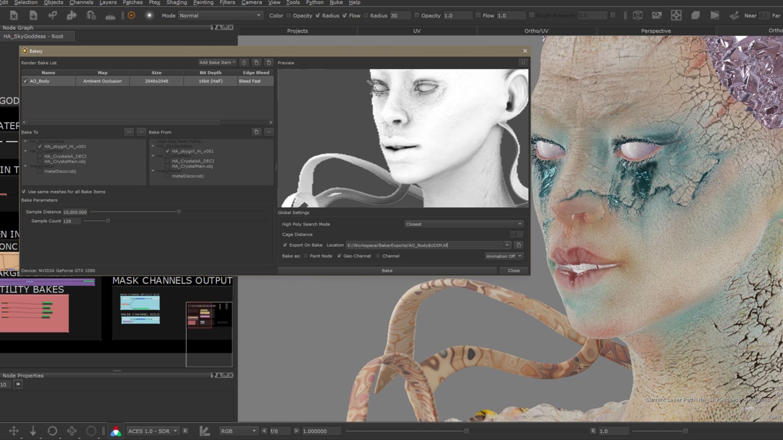This screenshot has width=783, height=440.
Task: Click the orange bakery target icon
Action: [x=131, y=15]
